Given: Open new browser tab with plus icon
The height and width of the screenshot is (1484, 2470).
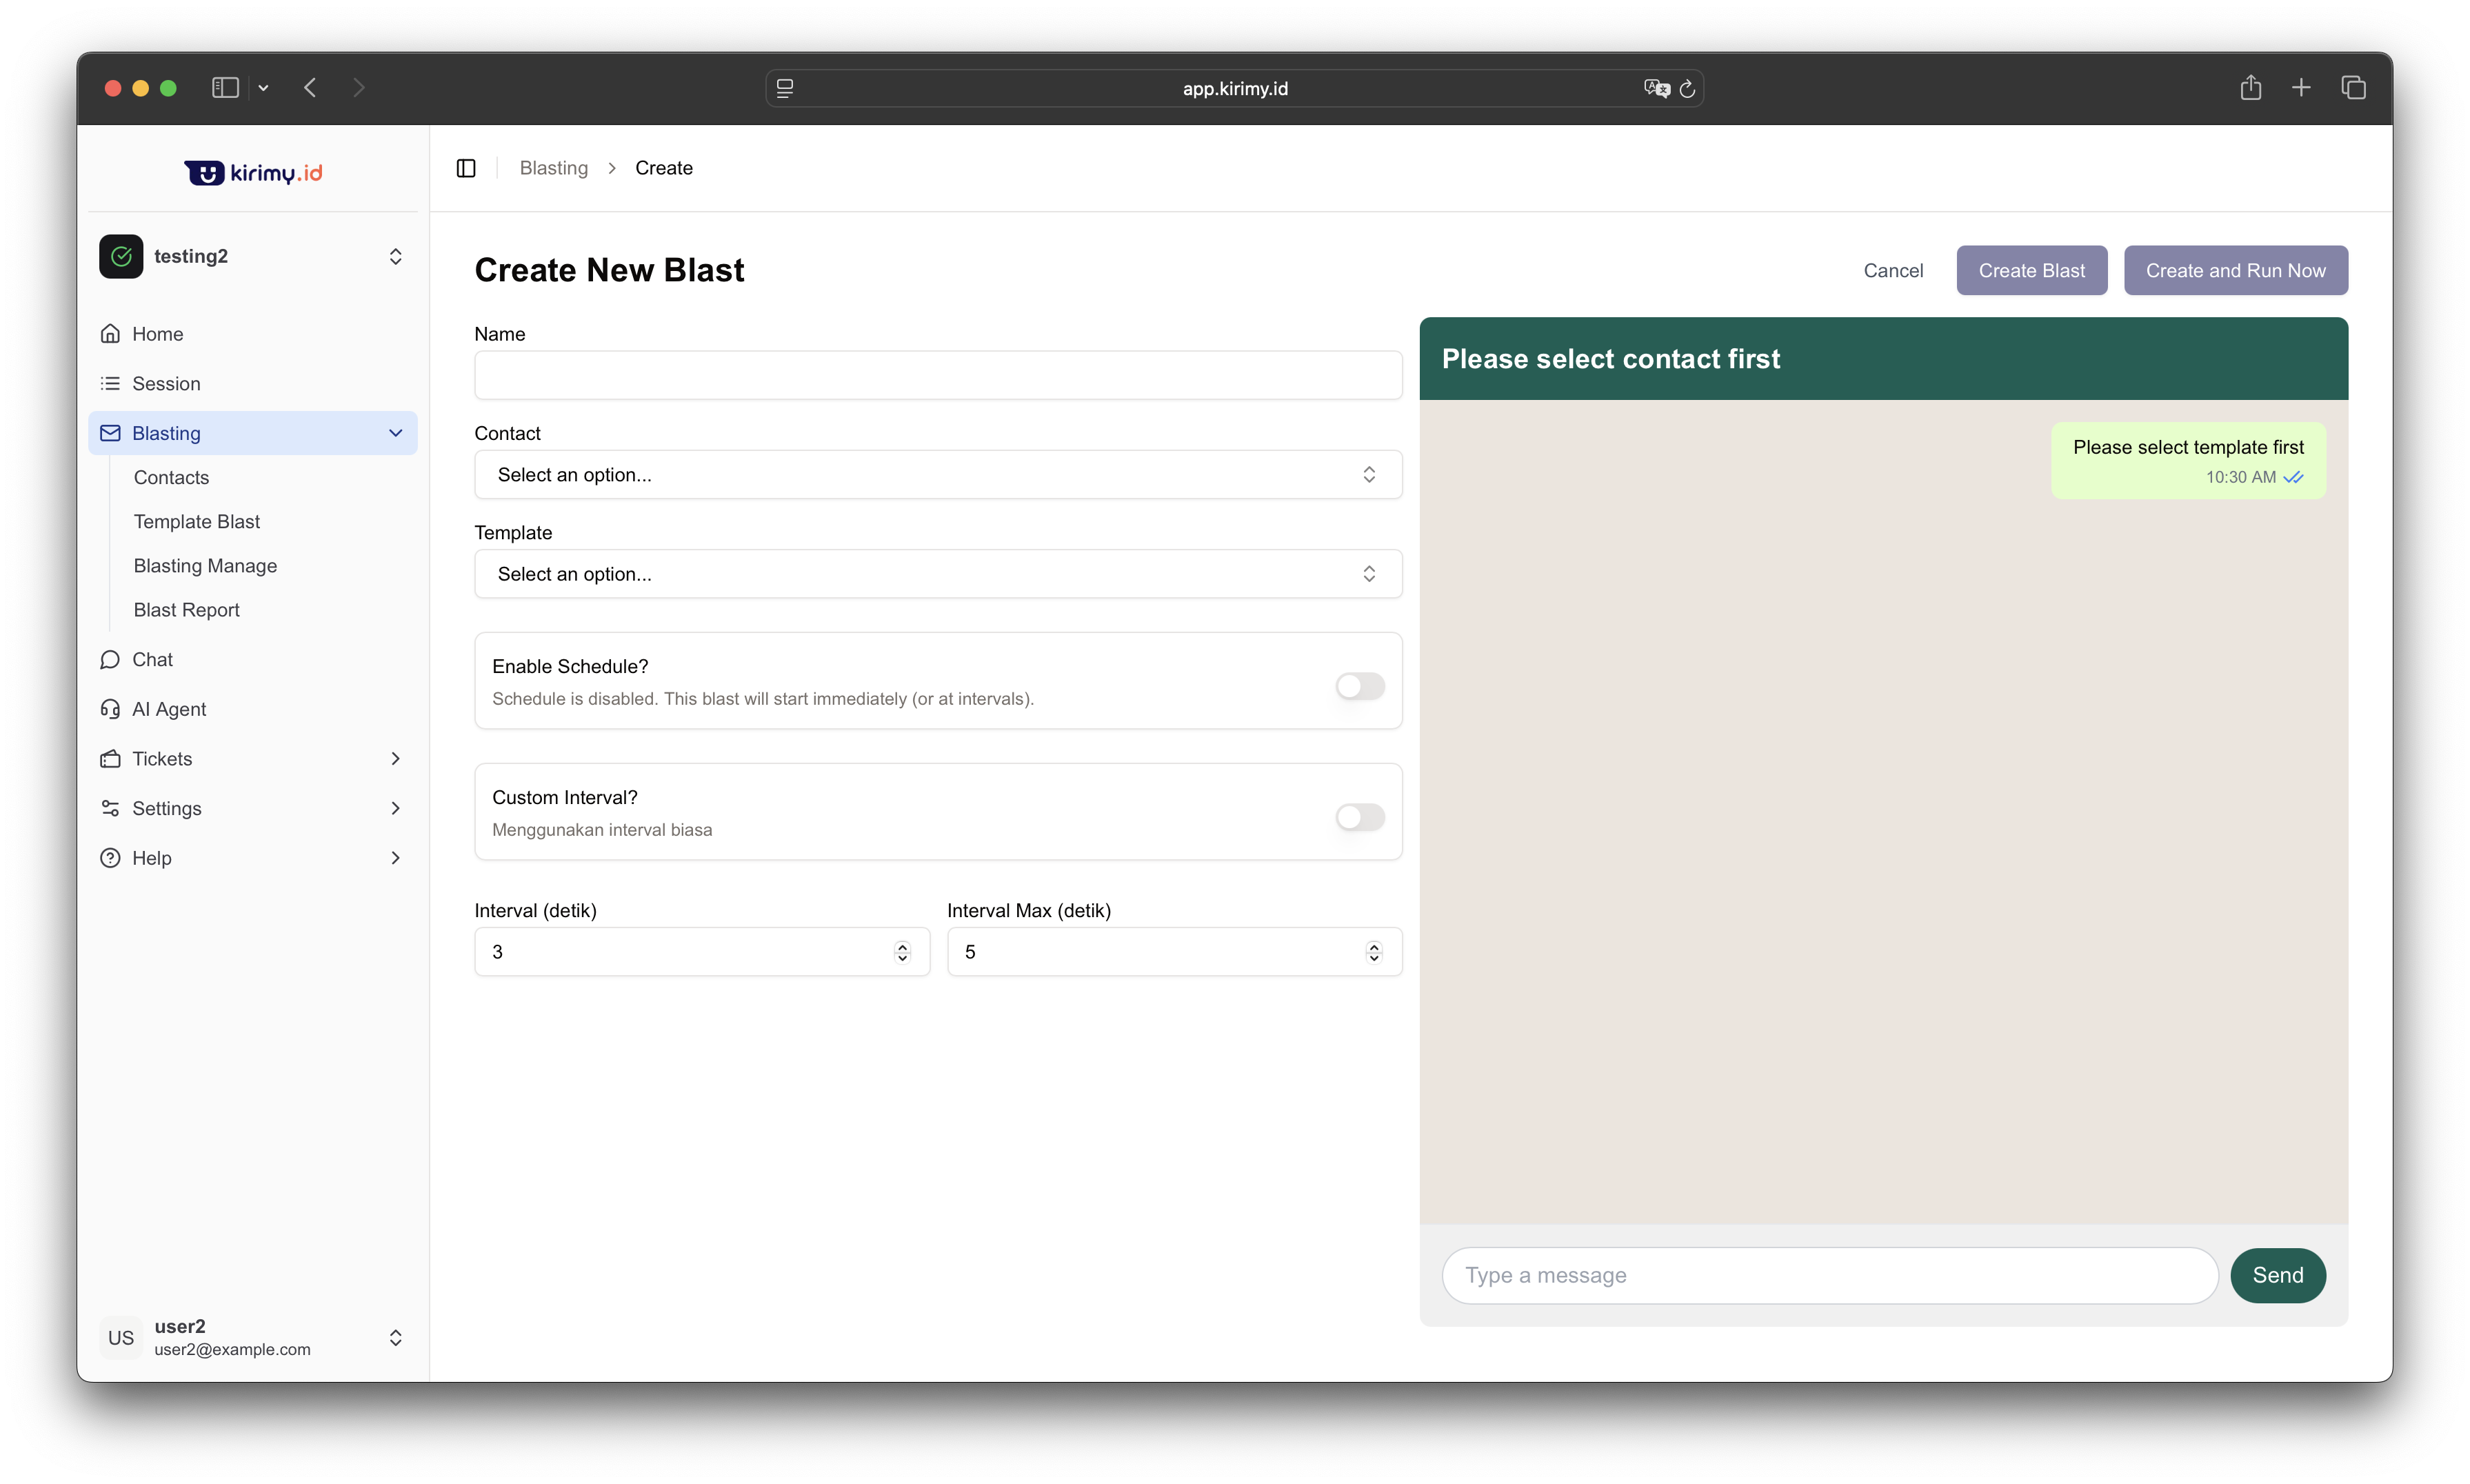Looking at the screenshot, I should (x=2301, y=88).
